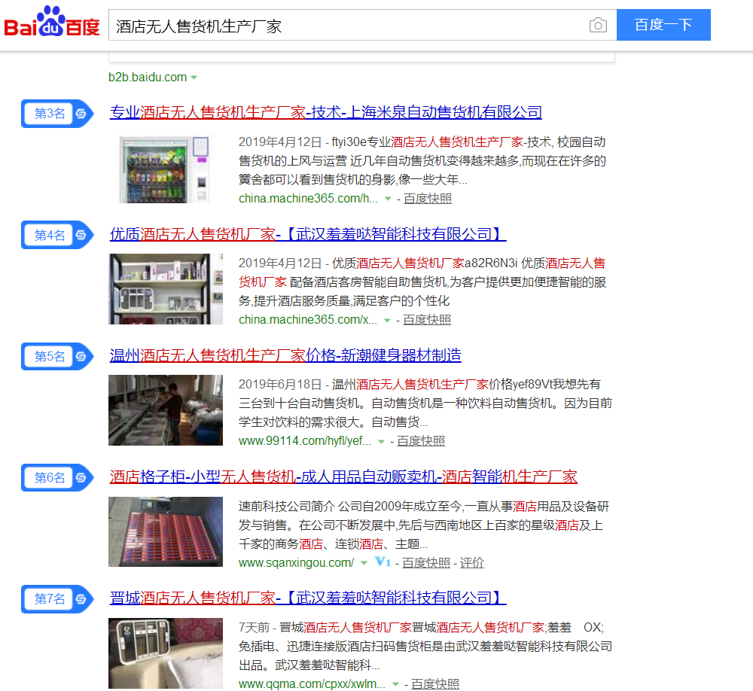
Task: Open the 上海米泉自动售货机有限公司 result title
Action: [325, 112]
